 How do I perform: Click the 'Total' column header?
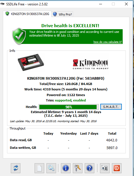tap(112, 133)
